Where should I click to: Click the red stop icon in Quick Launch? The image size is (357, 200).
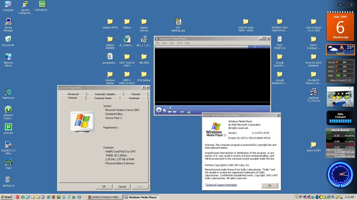tap(18, 197)
